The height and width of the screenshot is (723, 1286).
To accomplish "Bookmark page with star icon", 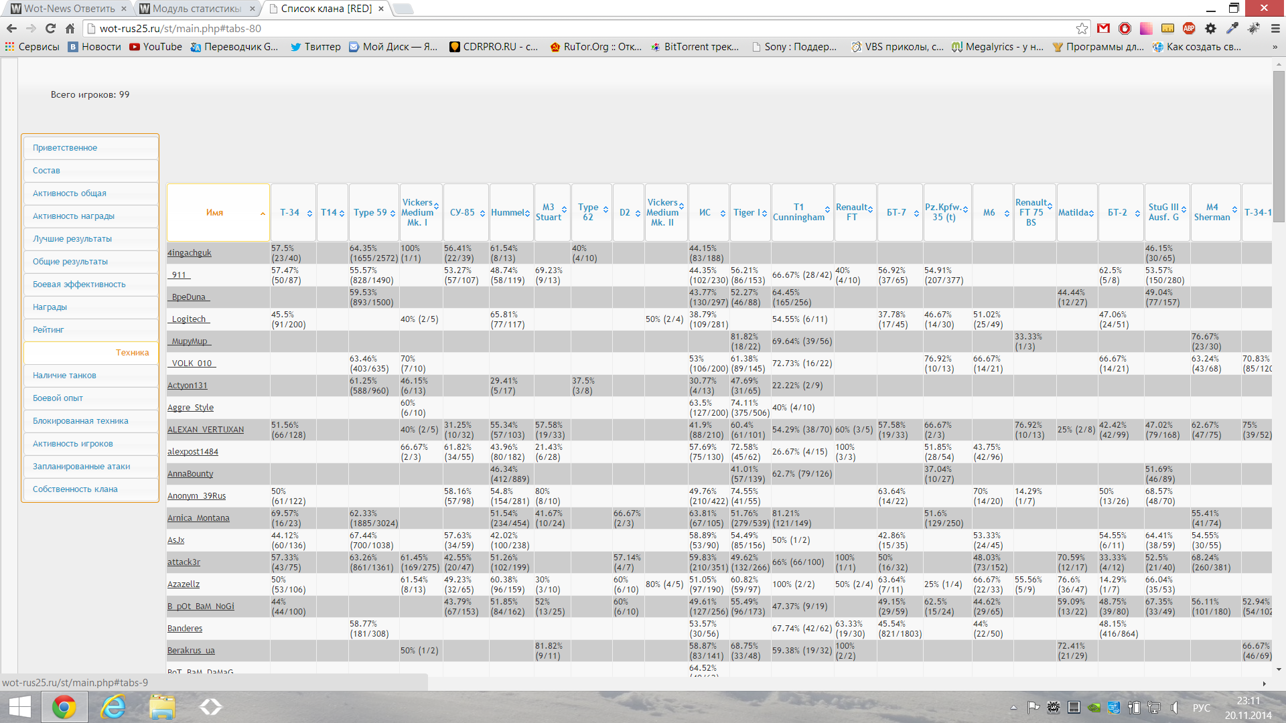I will click(x=1082, y=28).
